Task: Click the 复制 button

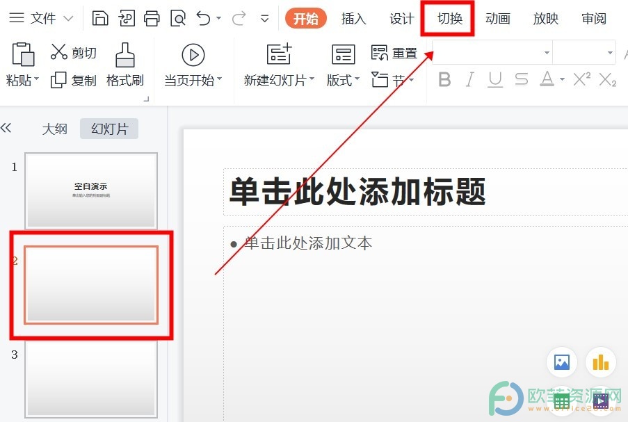Action: [73, 80]
